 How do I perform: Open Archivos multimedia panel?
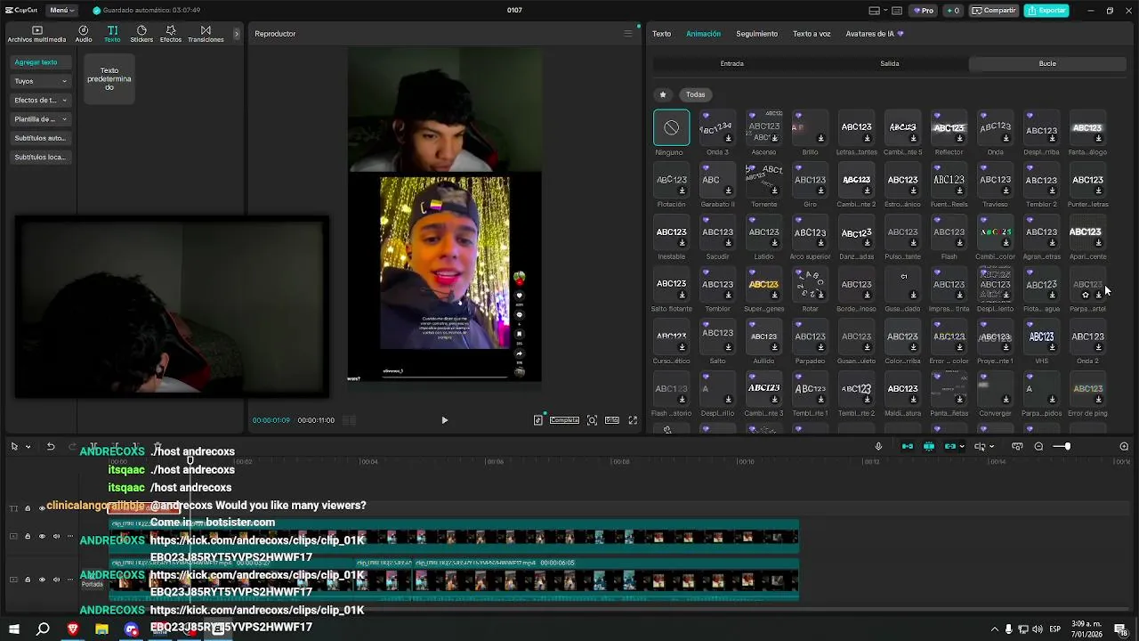(x=36, y=34)
